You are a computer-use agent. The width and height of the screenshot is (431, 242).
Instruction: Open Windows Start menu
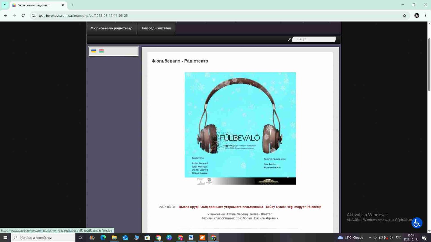point(5,237)
